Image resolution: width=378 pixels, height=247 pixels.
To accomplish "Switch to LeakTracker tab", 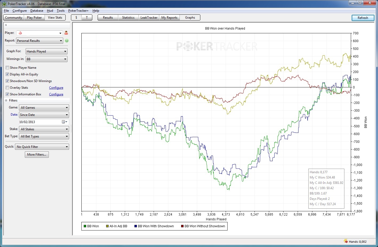I will coord(149,18).
